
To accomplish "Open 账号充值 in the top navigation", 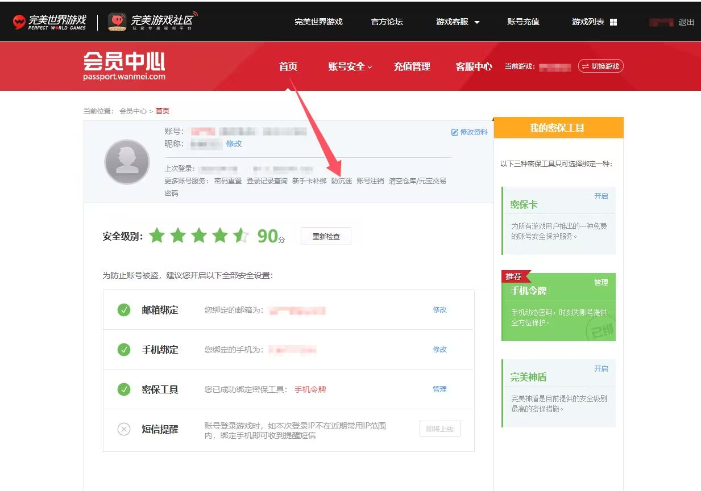I will point(523,22).
